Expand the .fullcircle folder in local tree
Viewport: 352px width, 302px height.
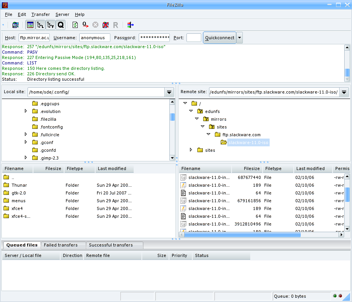(26, 134)
